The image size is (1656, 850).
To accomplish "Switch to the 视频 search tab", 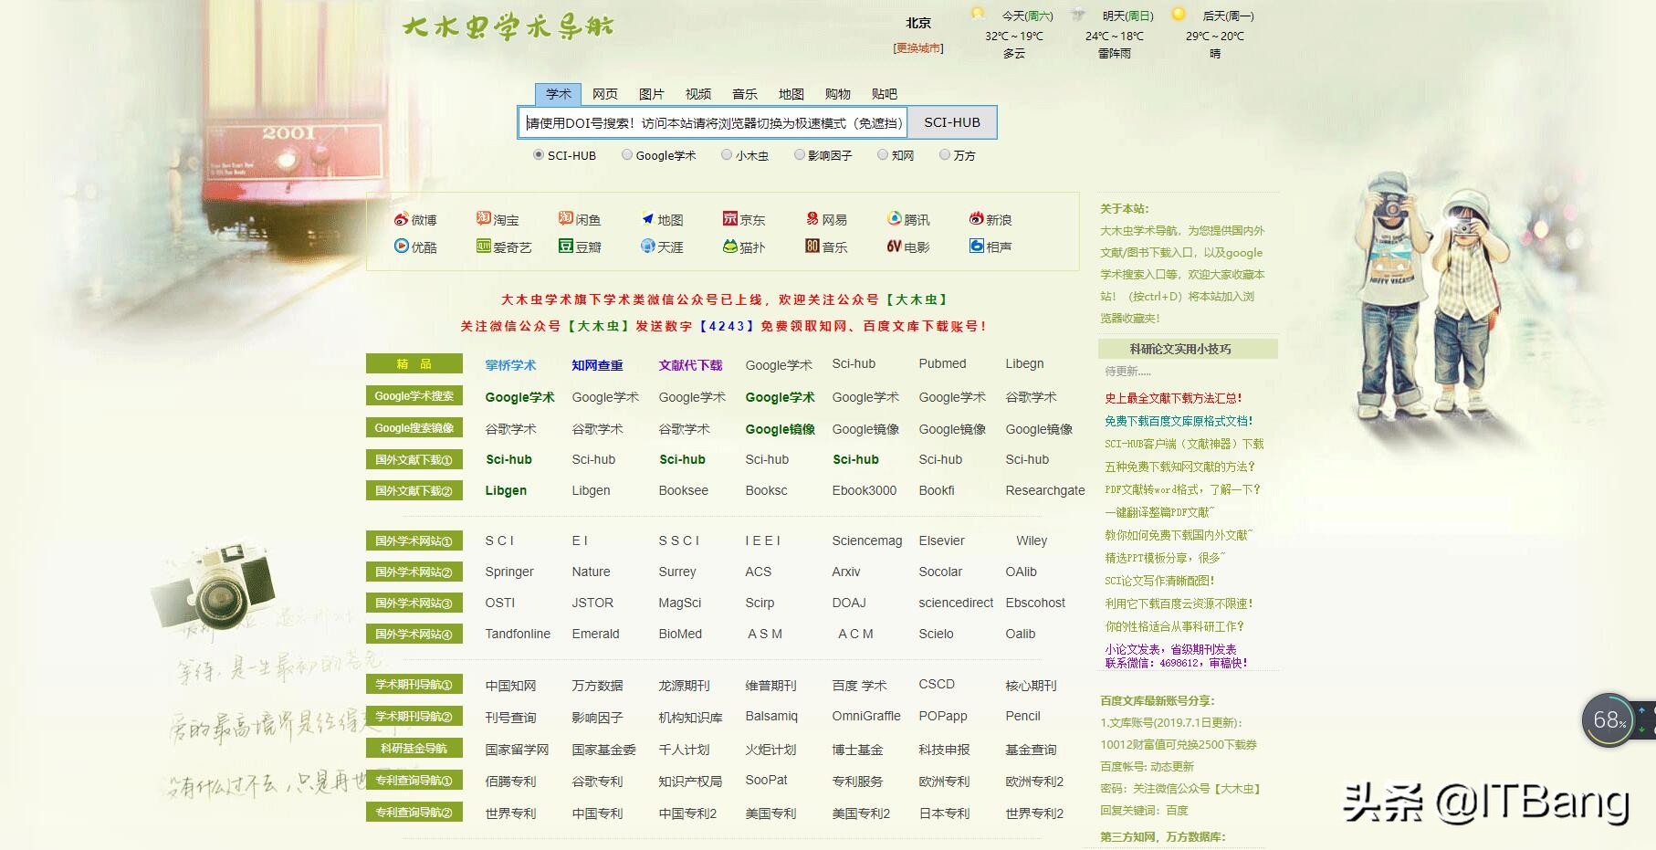I will (x=698, y=94).
